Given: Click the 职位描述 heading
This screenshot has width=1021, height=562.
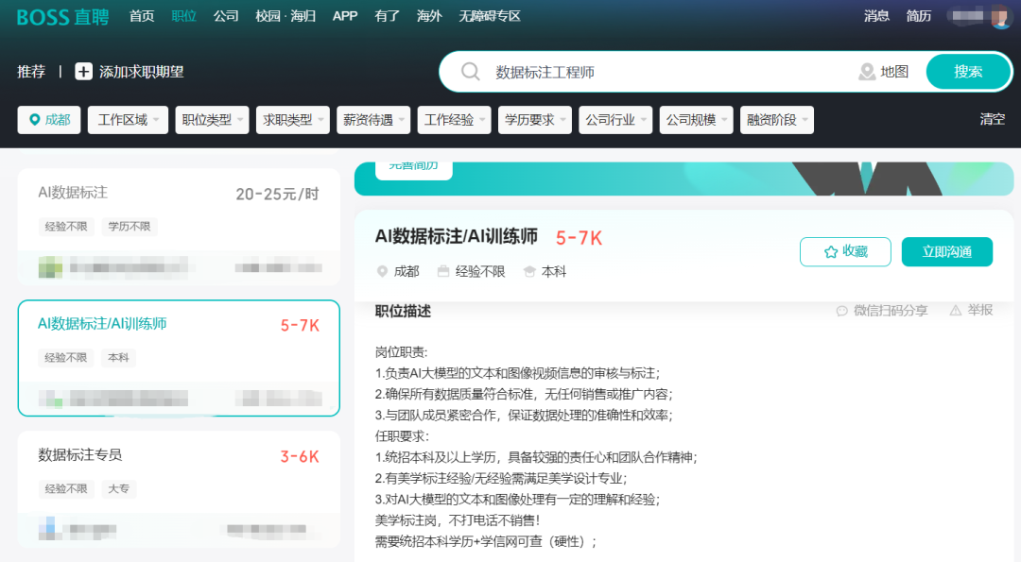Looking at the screenshot, I should click(403, 311).
